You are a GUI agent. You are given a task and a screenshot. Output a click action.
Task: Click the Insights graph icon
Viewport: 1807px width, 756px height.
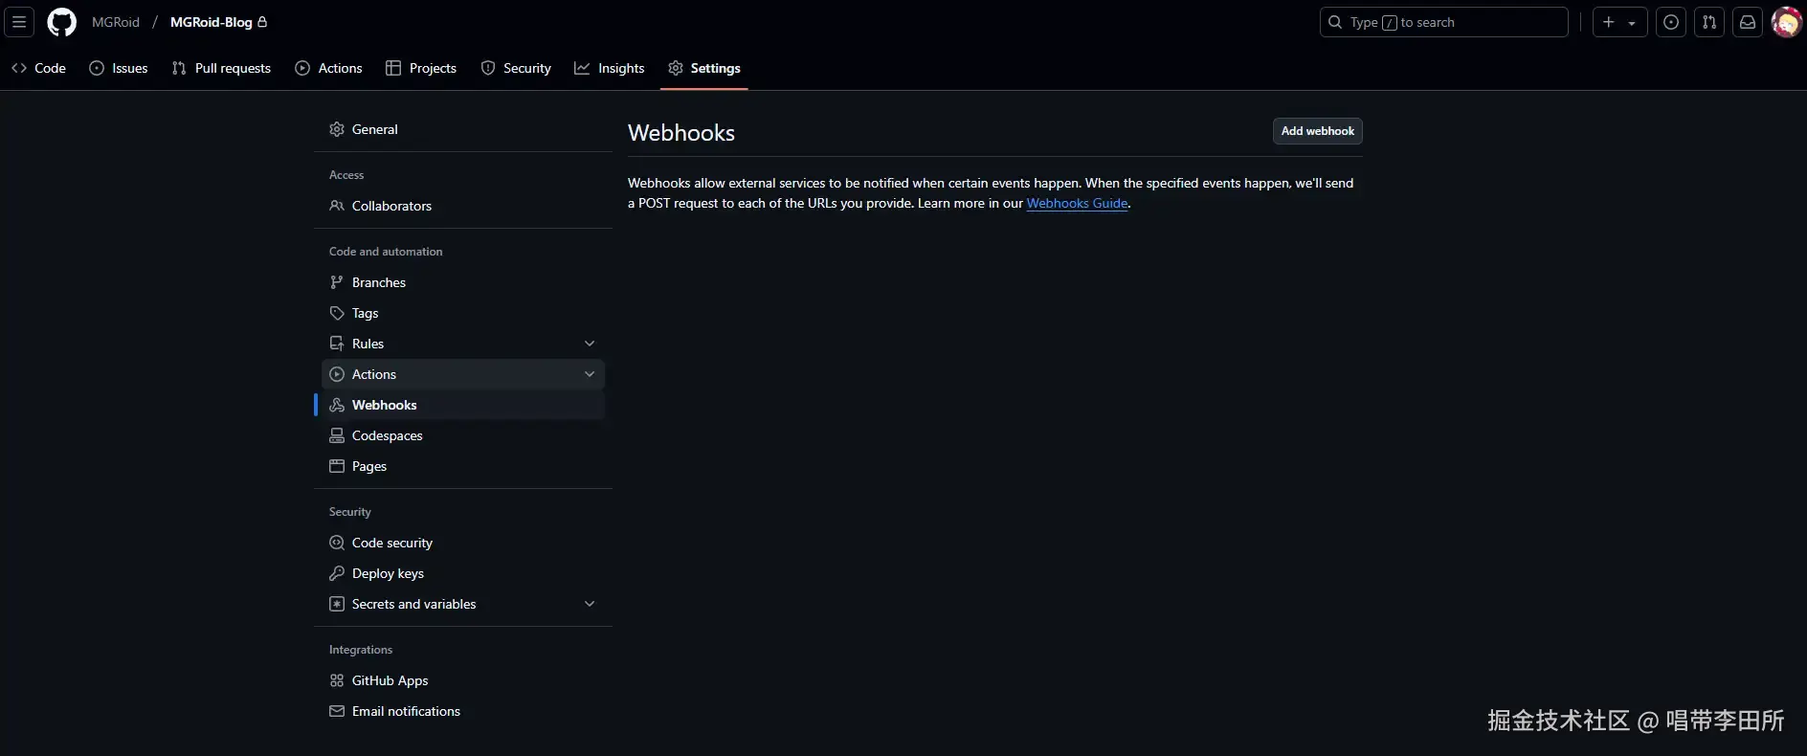(x=582, y=68)
